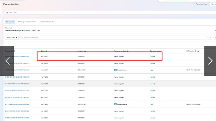The image size is (216, 121).
Task: Click the next image arrow
Action: [210, 61]
